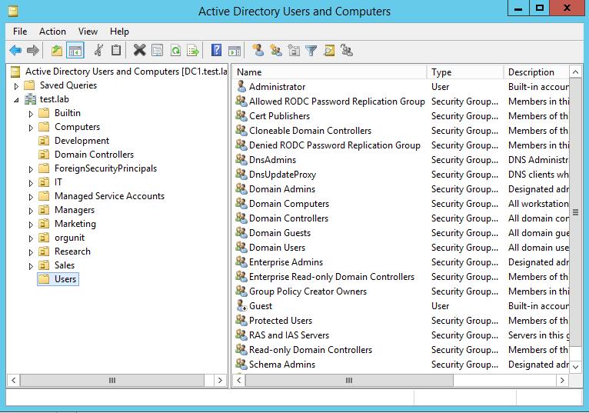This screenshot has width=589, height=413.
Task: Open the Properties toolbar icon
Action: point(158,50)
